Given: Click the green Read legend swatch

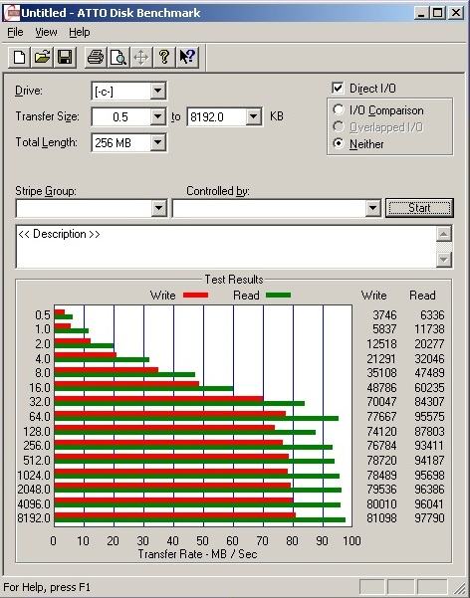Looking at the screenshot, I should tap(278, 296).
